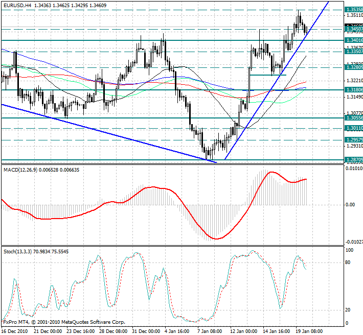Click the 1.2870 price level label
363x335 pixels.
click(x=354, y=160)
